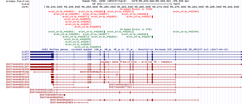Select green GTEx exon_skip_442281 label
Viewport: 242px width, 104px height.
tap(119, 32)
